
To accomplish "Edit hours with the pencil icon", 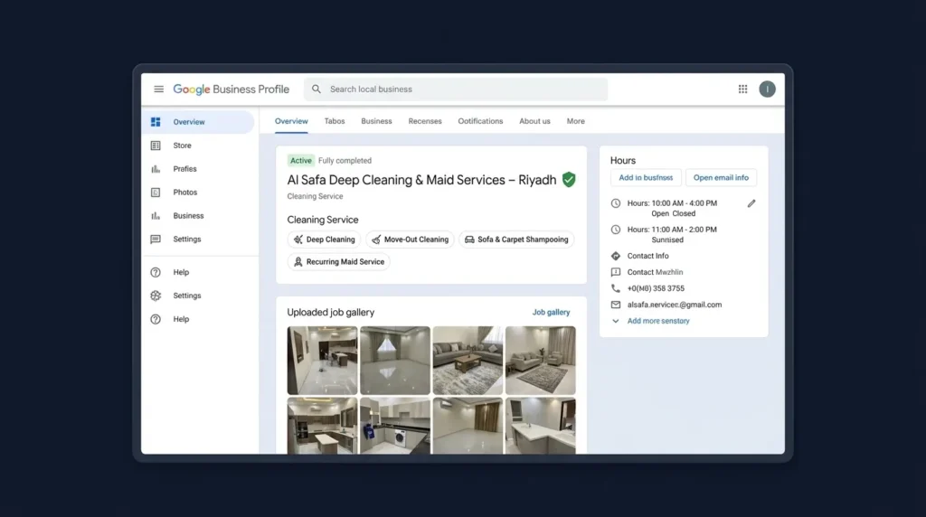I will coord(751,203).
